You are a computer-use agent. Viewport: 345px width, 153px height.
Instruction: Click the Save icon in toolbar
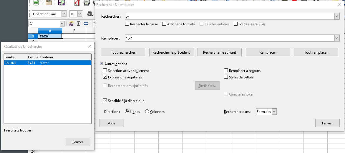(x=62, y=3)
